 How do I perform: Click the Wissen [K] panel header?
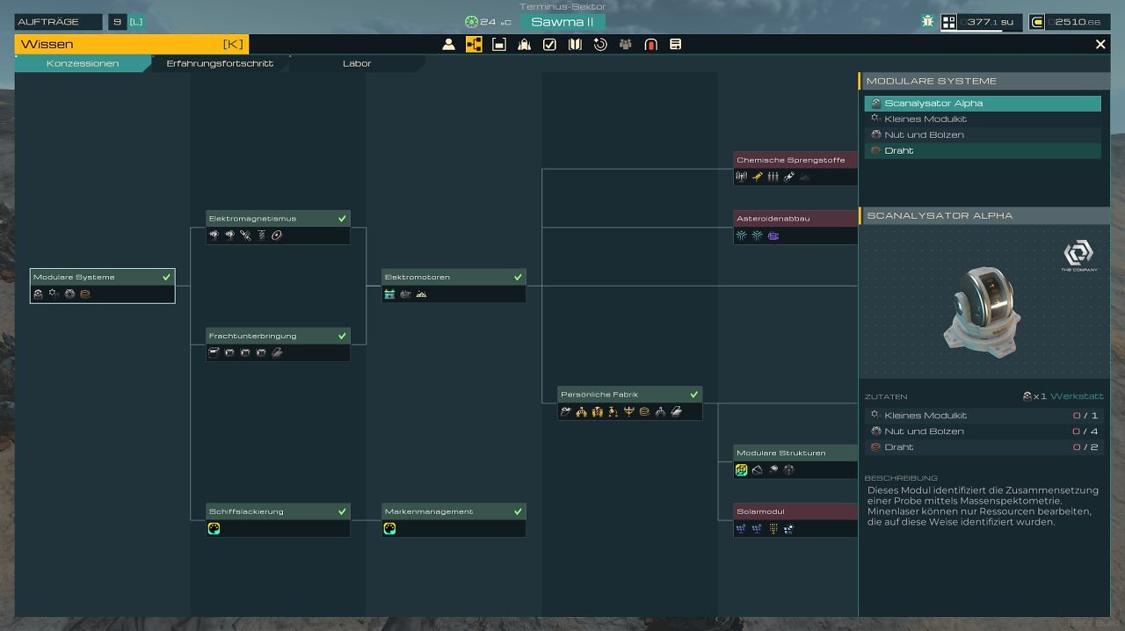(132, 44)
